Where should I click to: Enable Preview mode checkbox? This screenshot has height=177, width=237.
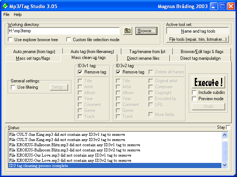pos(194,99)
